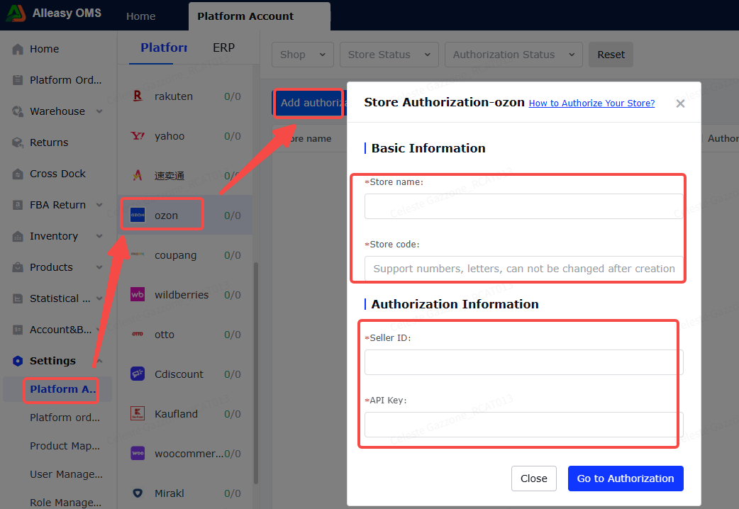This screenshot has width=739, height=509.
Task: Open How to Authorize Your Store link
Action: click(x=591, y=104)
